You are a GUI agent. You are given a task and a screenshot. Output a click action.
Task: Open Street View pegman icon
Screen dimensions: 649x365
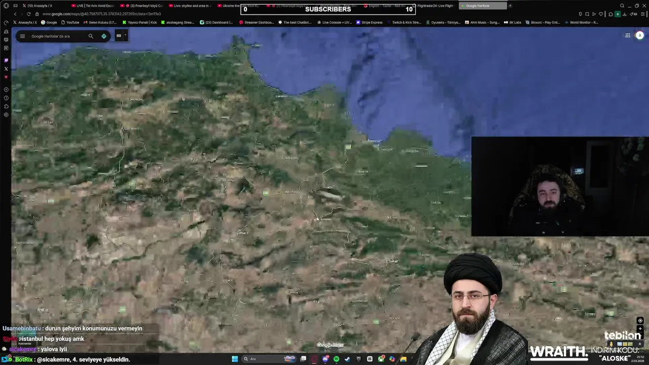click(x=611, y=344)
